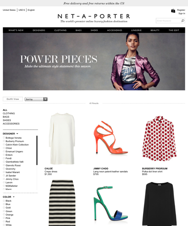Open the Jimmy Choo neon sandals thumbnail
The image size is (188, 226).
110,137
